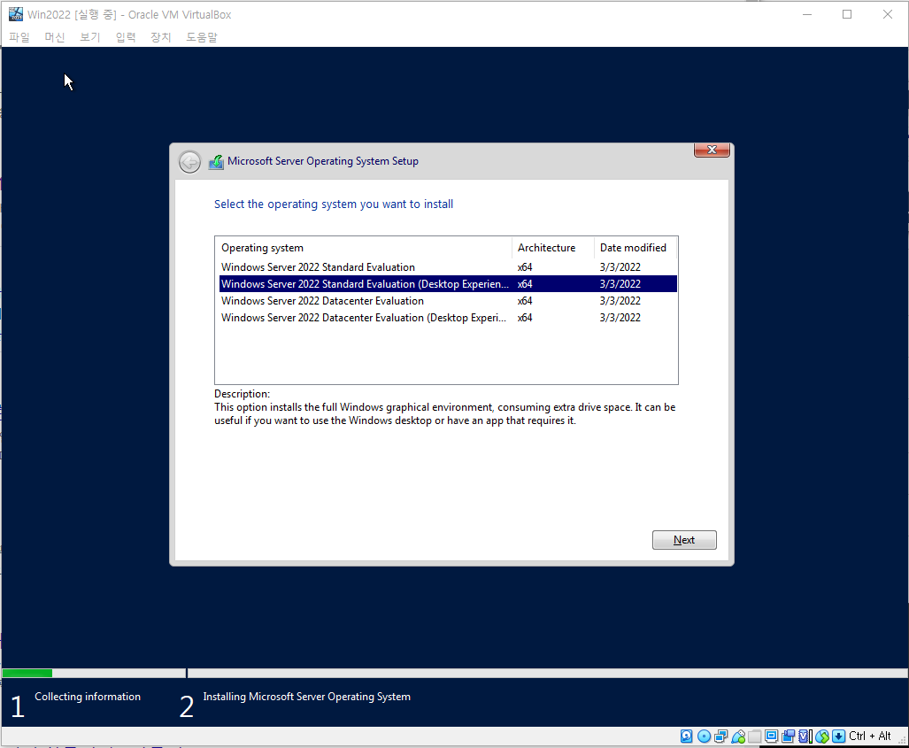
Task: Click the USB devices status icon
Action: tap(738, 736)
